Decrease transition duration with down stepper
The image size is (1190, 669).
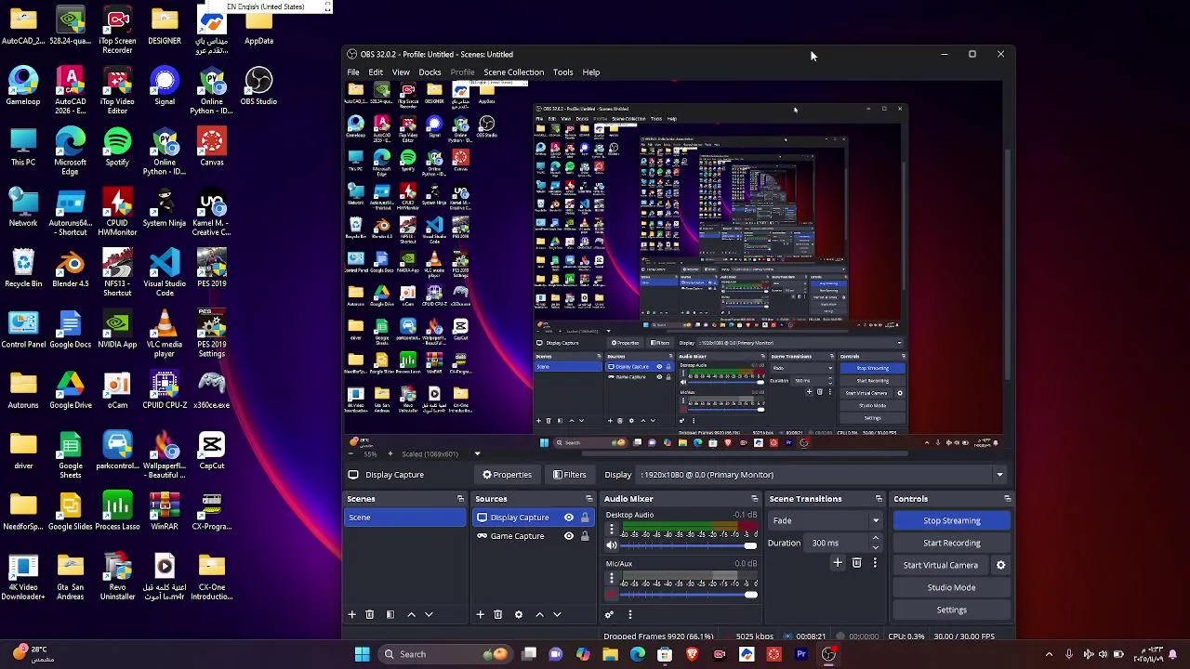click(x=875, y=546)
